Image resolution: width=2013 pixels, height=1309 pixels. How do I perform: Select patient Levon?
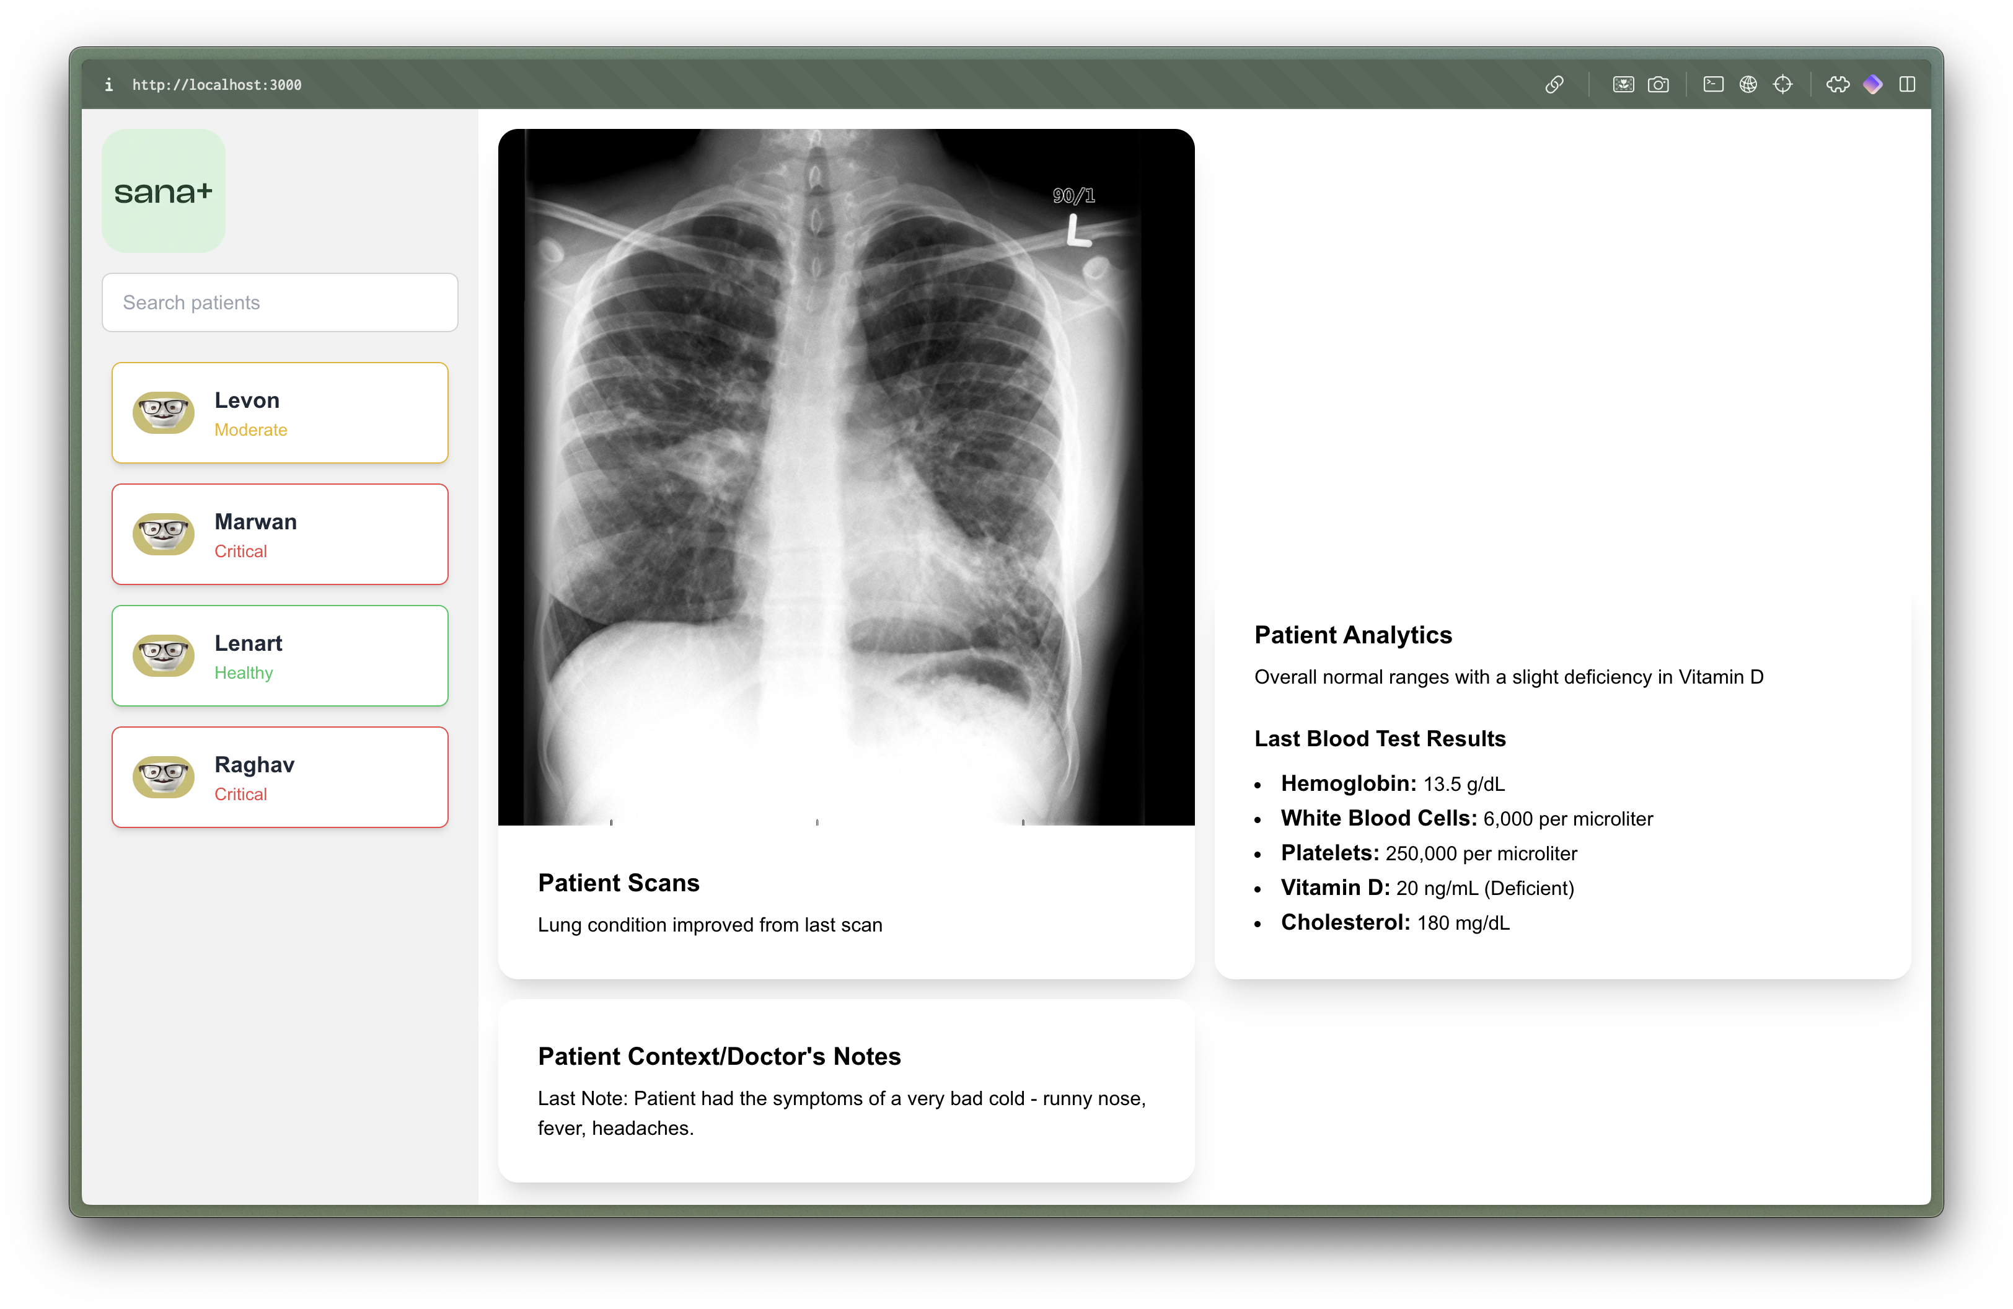[279, 413]
